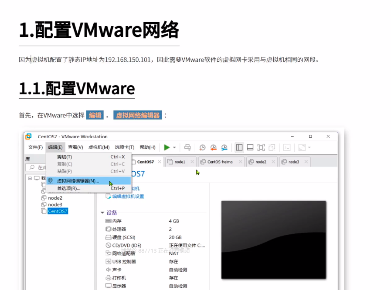This screenshot has width=391, height=290.
Task: Switch to the node2 tab
Action: pos(261,162)
